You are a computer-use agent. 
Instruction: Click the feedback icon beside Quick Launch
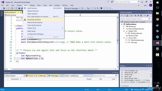(x=112, y=2)
